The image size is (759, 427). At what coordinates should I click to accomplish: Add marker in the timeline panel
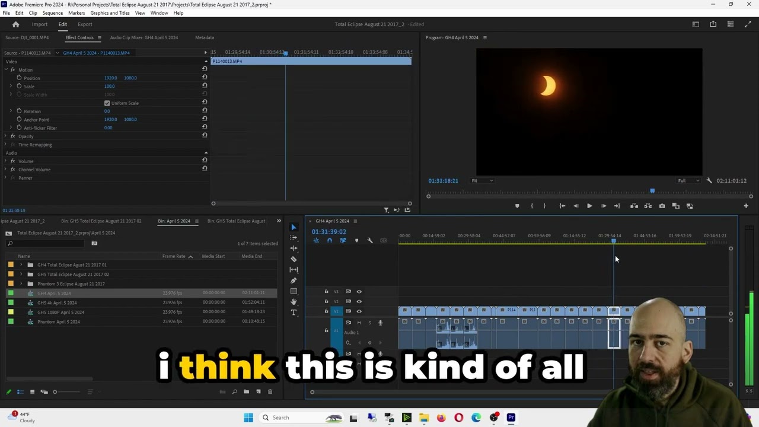click(x=356, y=240)
